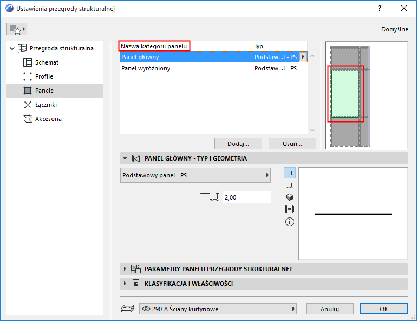Image resolution: width=417 pixels, height=321 pixels.
Task: Select the 2D preview view icon
Action: (x=290, y=173)
